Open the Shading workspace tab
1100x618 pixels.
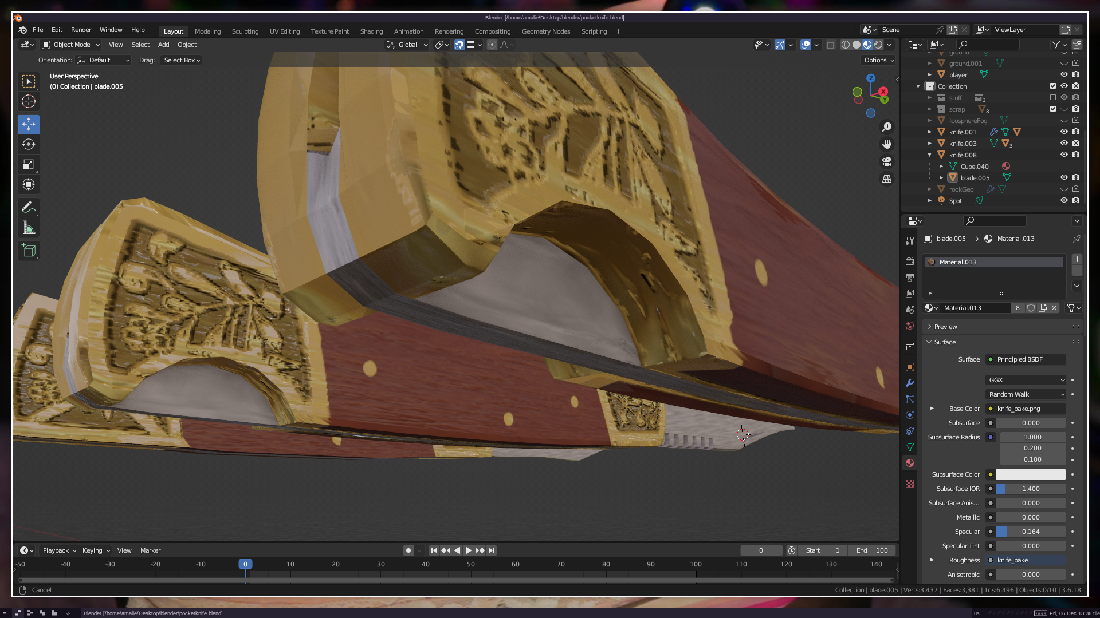coord(371,31)
